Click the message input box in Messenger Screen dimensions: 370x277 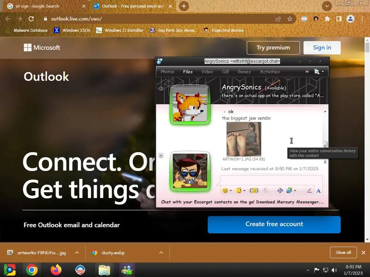click(271, 180)
